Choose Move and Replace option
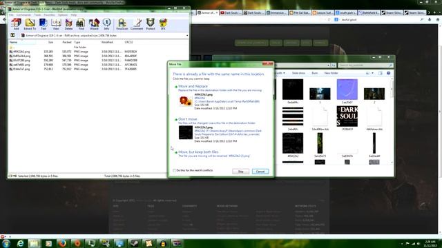This screenshot has height=248, width=442. click(220, 98)
